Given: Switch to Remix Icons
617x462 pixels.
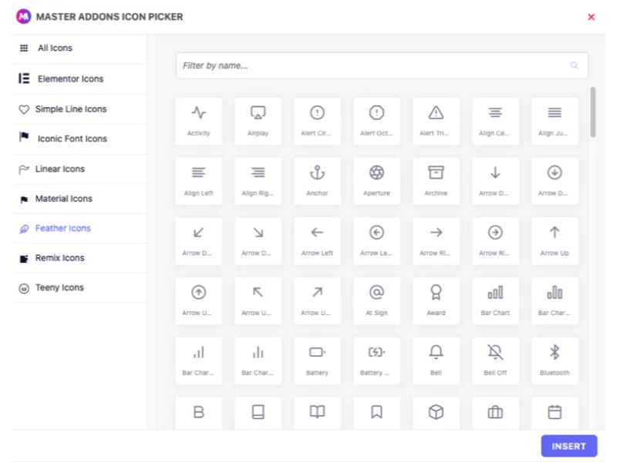Looking at the screenshot, I should 80,258.
